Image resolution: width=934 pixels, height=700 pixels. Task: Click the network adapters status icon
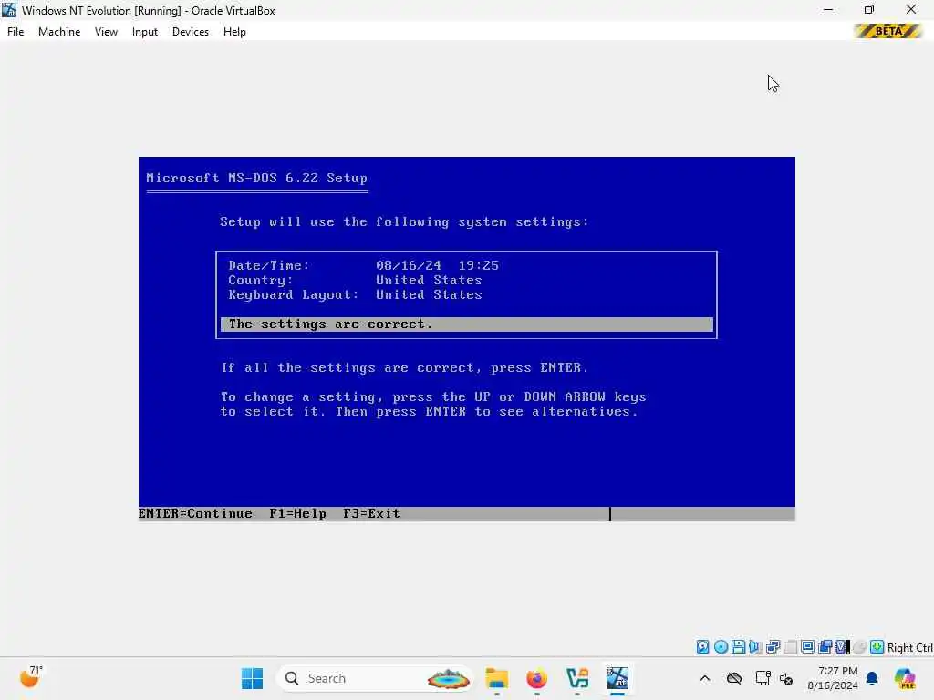773,647
